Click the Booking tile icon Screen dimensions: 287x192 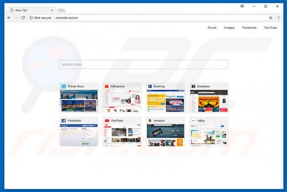(x=150, y=86)
